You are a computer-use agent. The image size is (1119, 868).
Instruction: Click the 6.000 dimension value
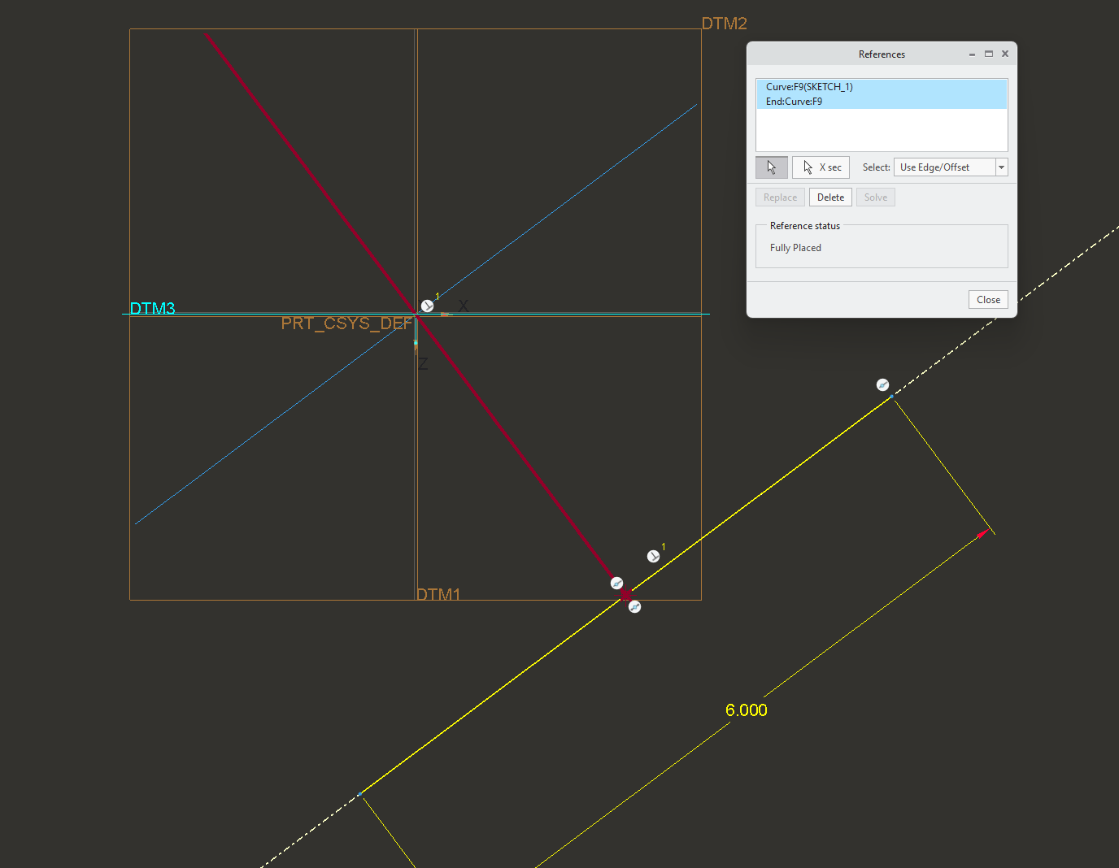[x=746, y=710]
